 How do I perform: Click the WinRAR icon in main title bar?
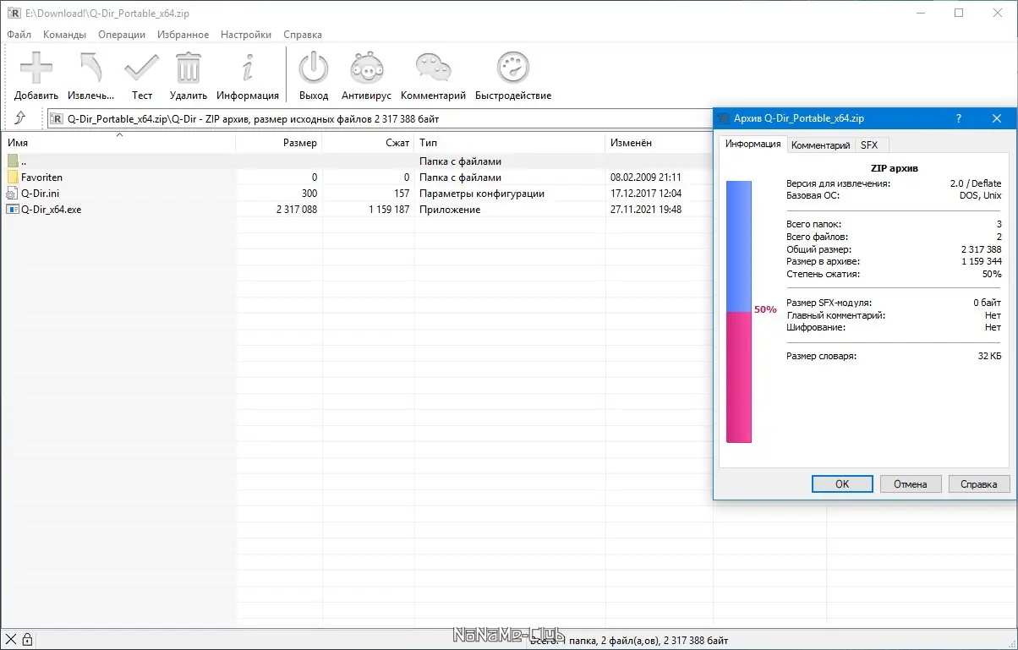tap(14, 13)
